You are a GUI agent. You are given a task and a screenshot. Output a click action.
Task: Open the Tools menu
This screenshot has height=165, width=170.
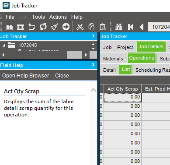click(38, 17)
